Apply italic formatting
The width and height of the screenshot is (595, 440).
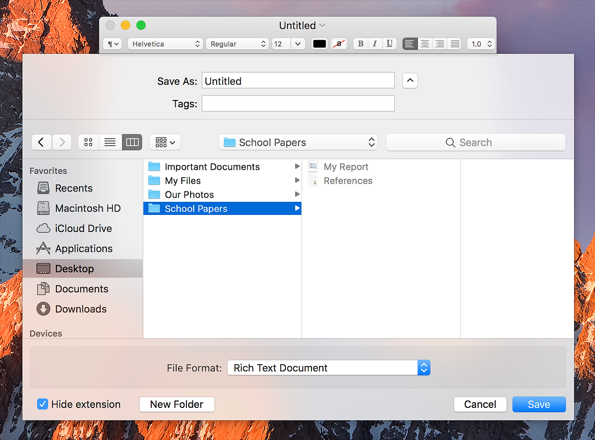(375, 44)
